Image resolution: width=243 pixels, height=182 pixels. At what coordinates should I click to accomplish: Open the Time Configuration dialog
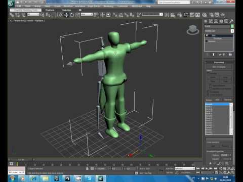[216, 172]
